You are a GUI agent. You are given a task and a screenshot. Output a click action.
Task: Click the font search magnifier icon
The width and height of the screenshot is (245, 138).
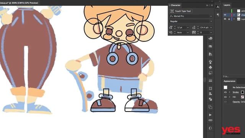[x=171, y=16]
